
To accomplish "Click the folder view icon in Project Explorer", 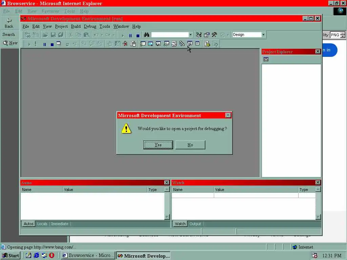I will (266, 59).
